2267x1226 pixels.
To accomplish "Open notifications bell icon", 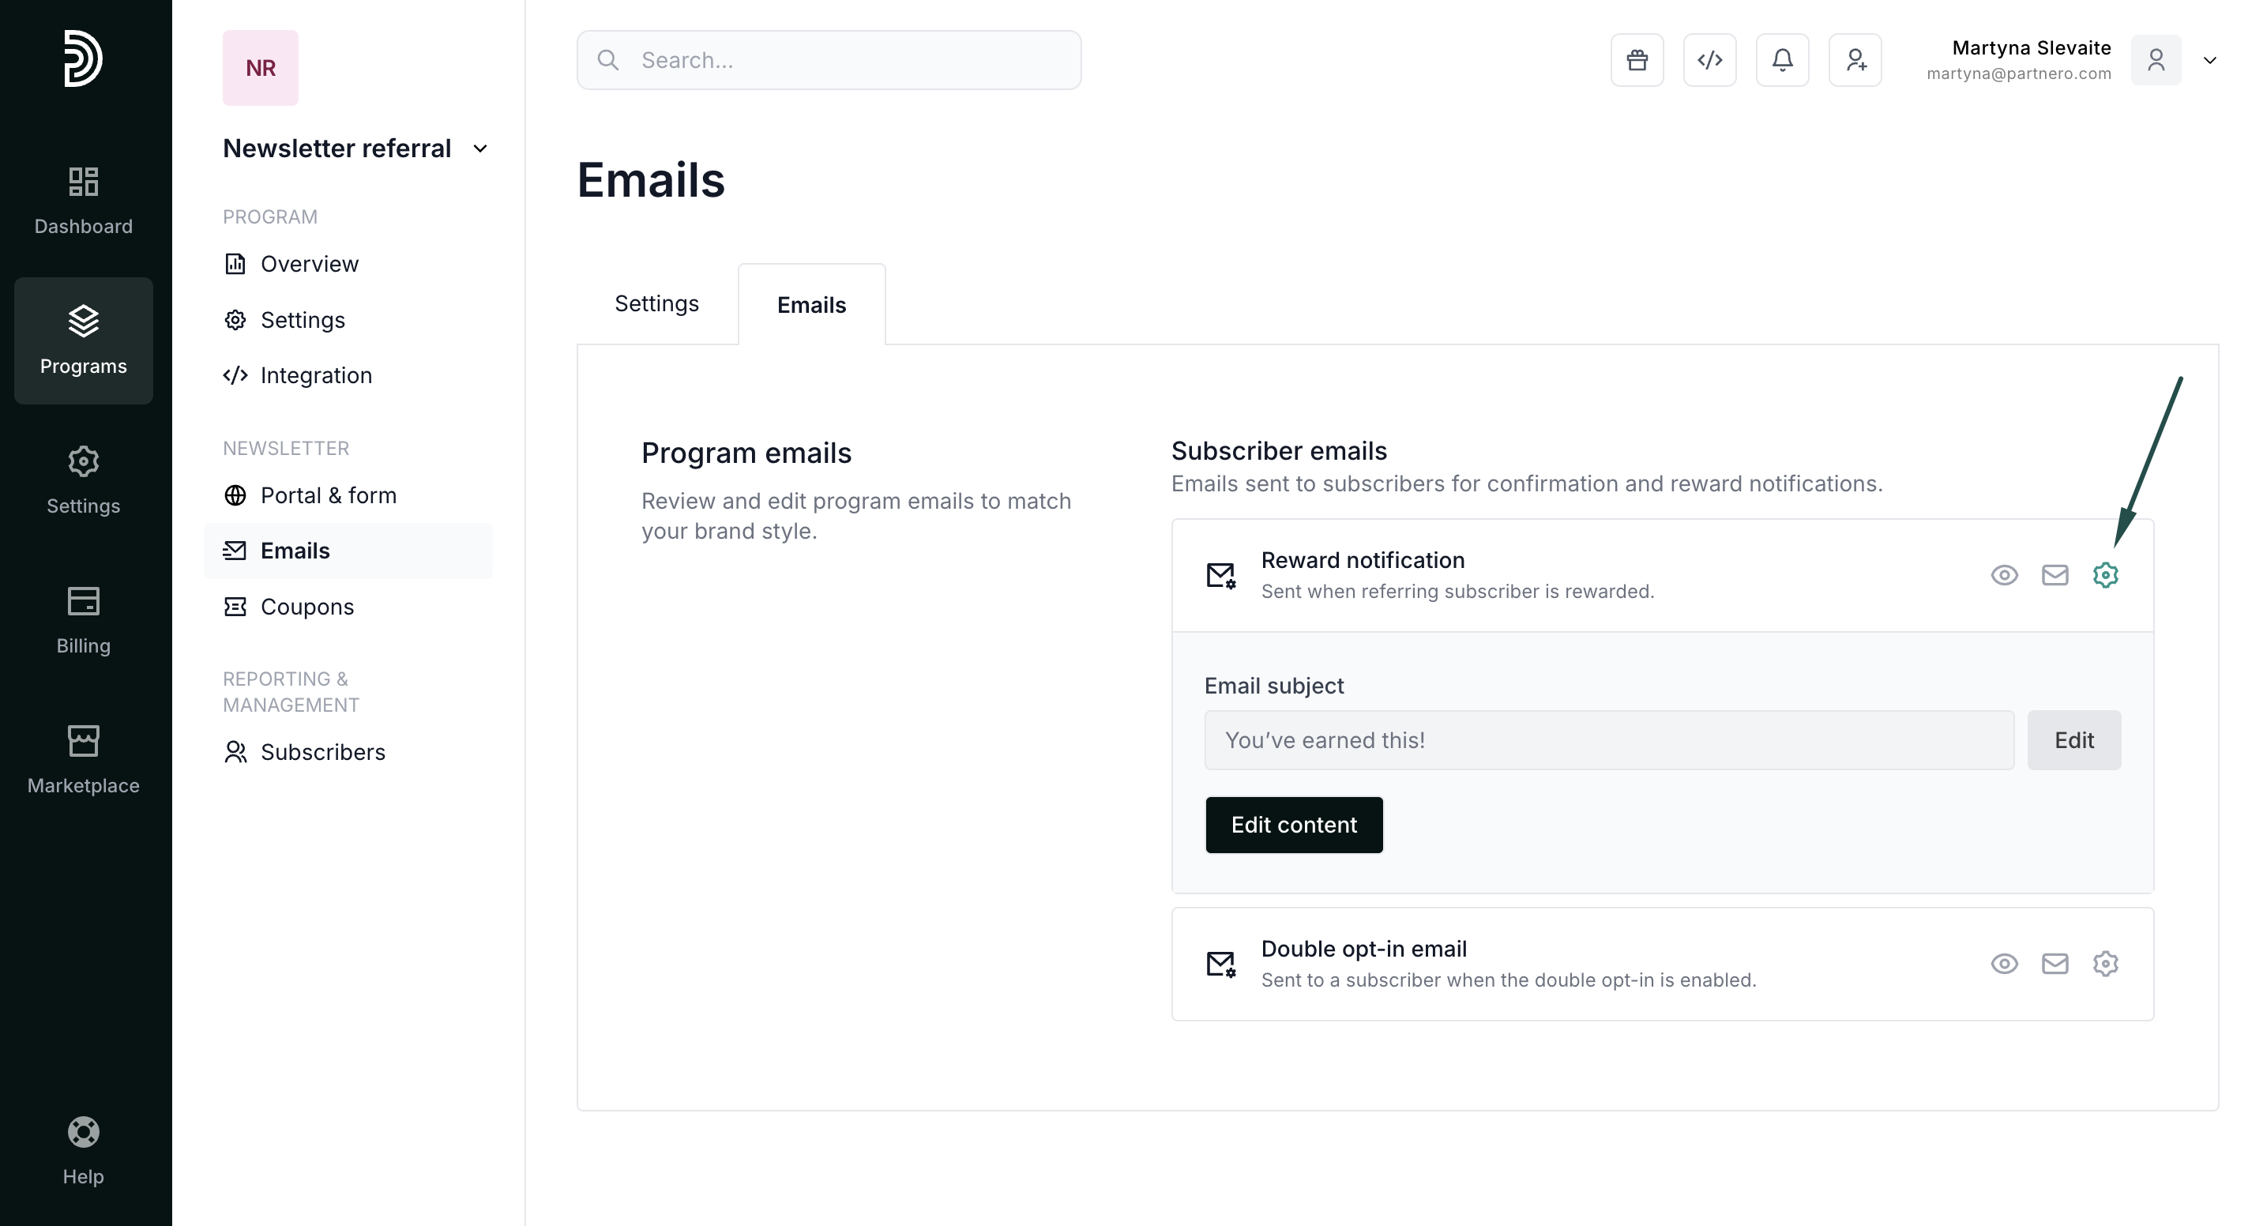I will pos(1782,60).
